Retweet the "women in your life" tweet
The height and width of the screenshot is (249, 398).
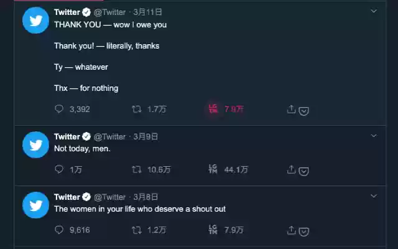137,230
